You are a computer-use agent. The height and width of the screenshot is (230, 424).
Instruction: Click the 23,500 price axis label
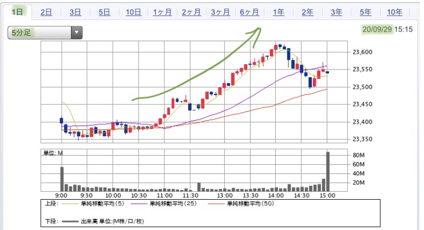(x=362, y=87)
